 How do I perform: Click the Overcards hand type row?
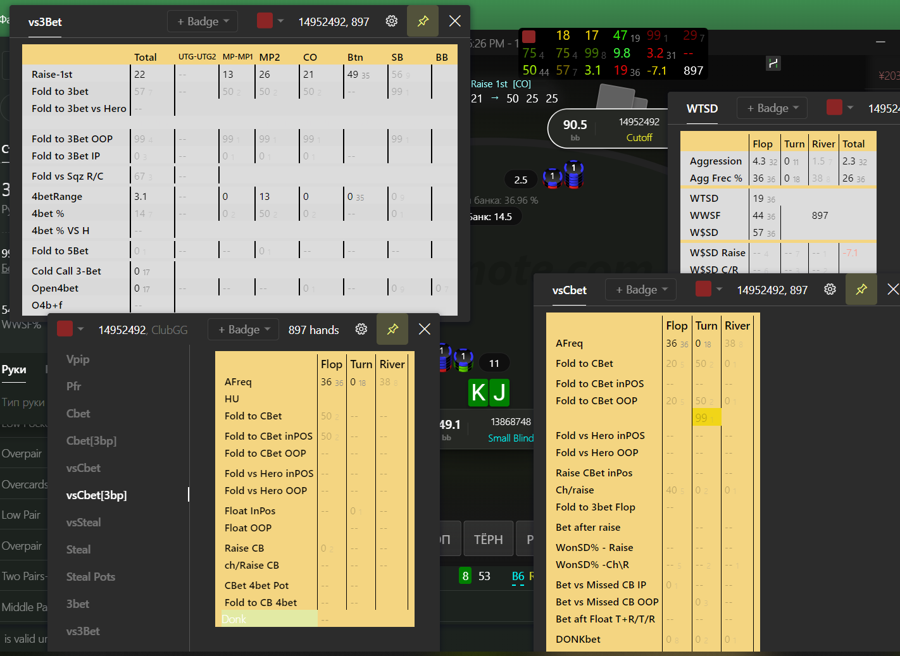coord(24,485)
